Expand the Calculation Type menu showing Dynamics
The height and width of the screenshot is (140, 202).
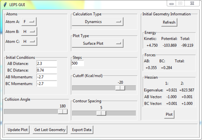tap(97, 22)
